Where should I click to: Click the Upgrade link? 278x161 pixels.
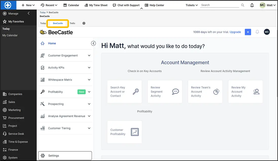[x=235, y=32]
